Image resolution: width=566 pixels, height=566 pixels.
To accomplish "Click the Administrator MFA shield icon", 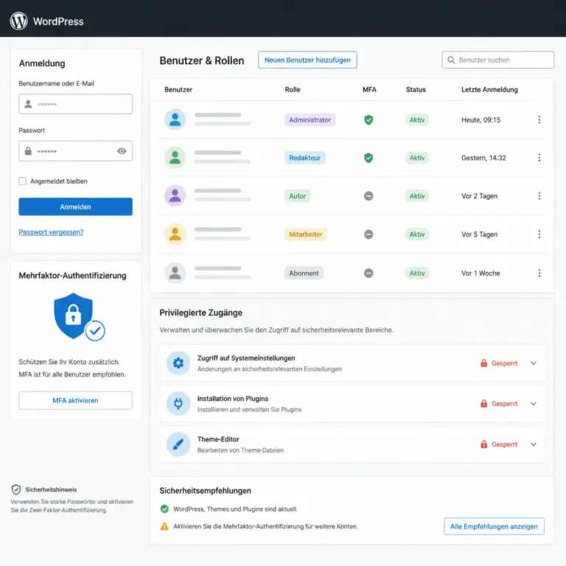I will pos(368,120).
